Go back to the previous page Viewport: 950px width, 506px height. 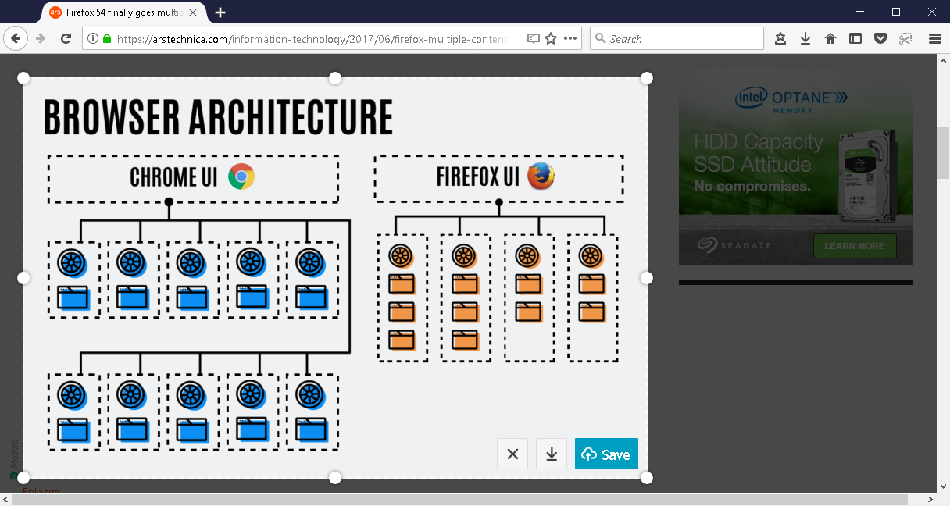pyautogui.click(x=15, y=38)
